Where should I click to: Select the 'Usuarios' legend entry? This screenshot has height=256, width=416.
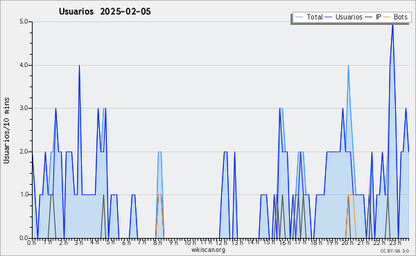point(344,17)
